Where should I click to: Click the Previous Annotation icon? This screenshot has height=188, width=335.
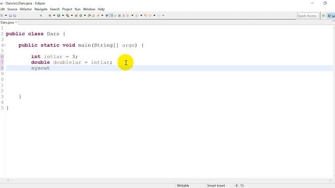pyautogui.click(x=137, y=15)
